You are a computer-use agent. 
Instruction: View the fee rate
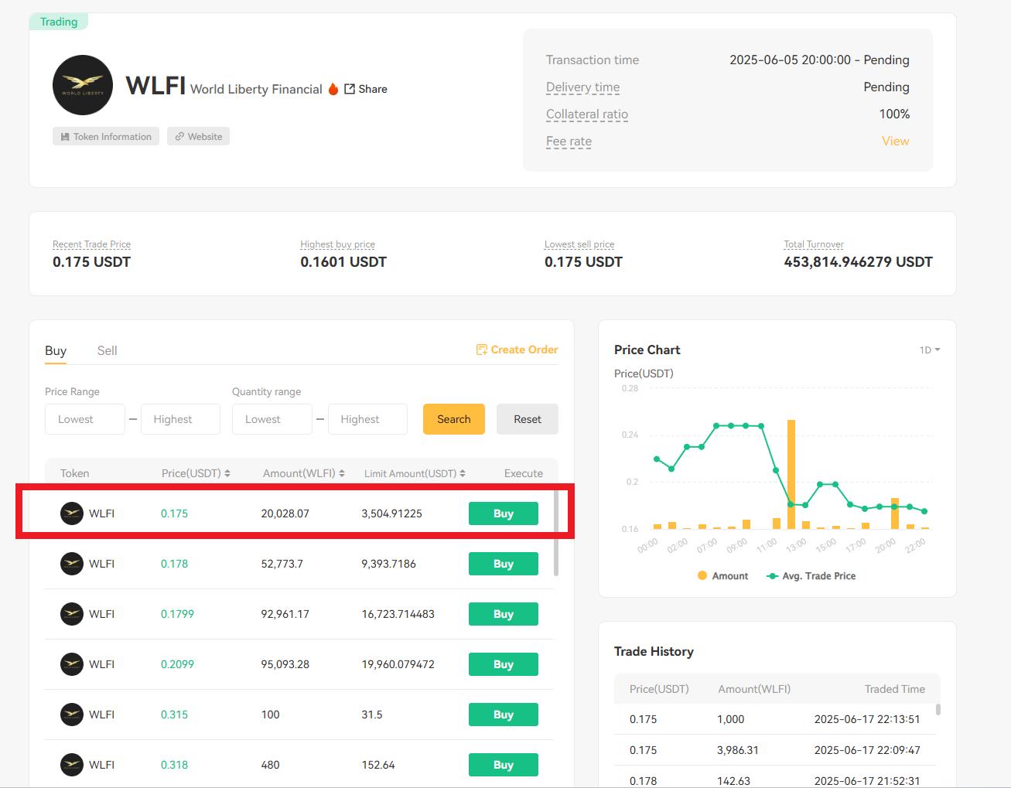pos(895,141)
